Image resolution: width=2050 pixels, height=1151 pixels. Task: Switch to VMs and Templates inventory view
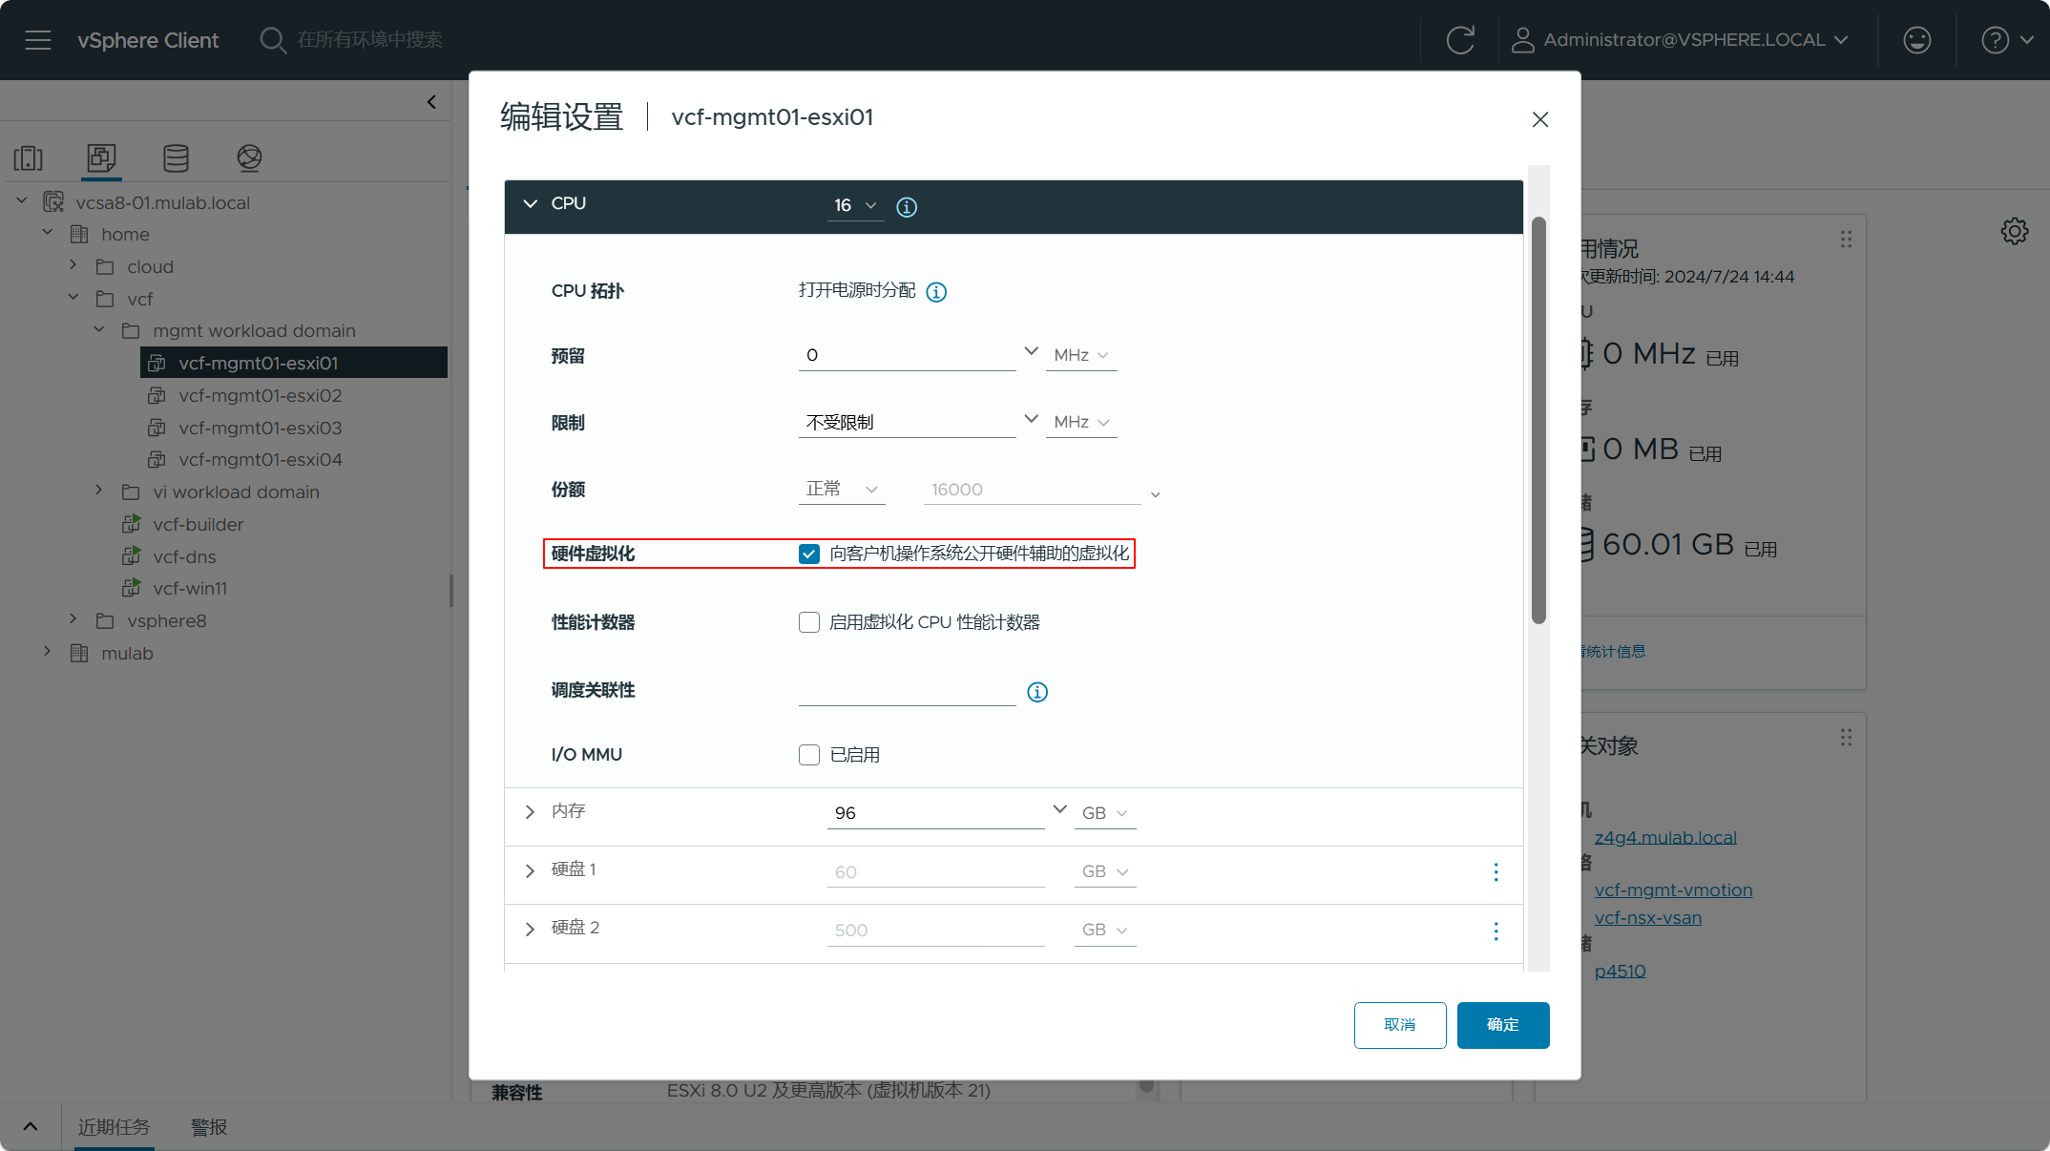(x=101, y=158)
